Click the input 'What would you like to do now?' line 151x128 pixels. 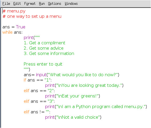click(71, 75)
